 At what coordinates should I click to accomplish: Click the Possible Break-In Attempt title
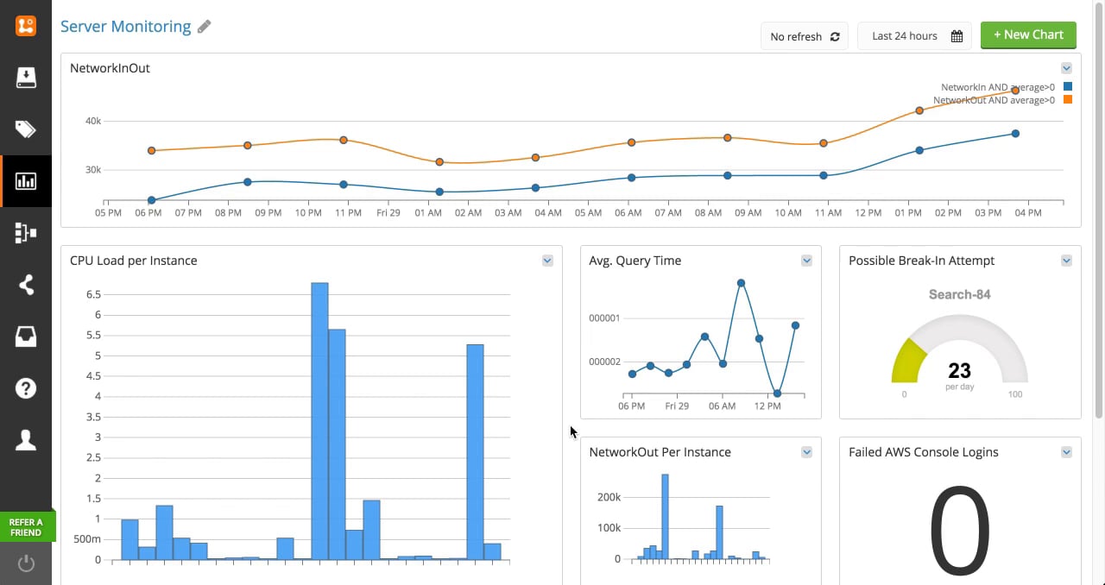click(x=921, y=261)
